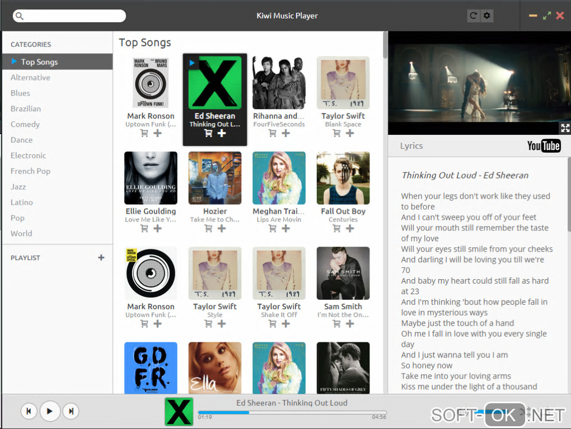
Task: Expand the video to fullscreen
Action: (565, 128)
